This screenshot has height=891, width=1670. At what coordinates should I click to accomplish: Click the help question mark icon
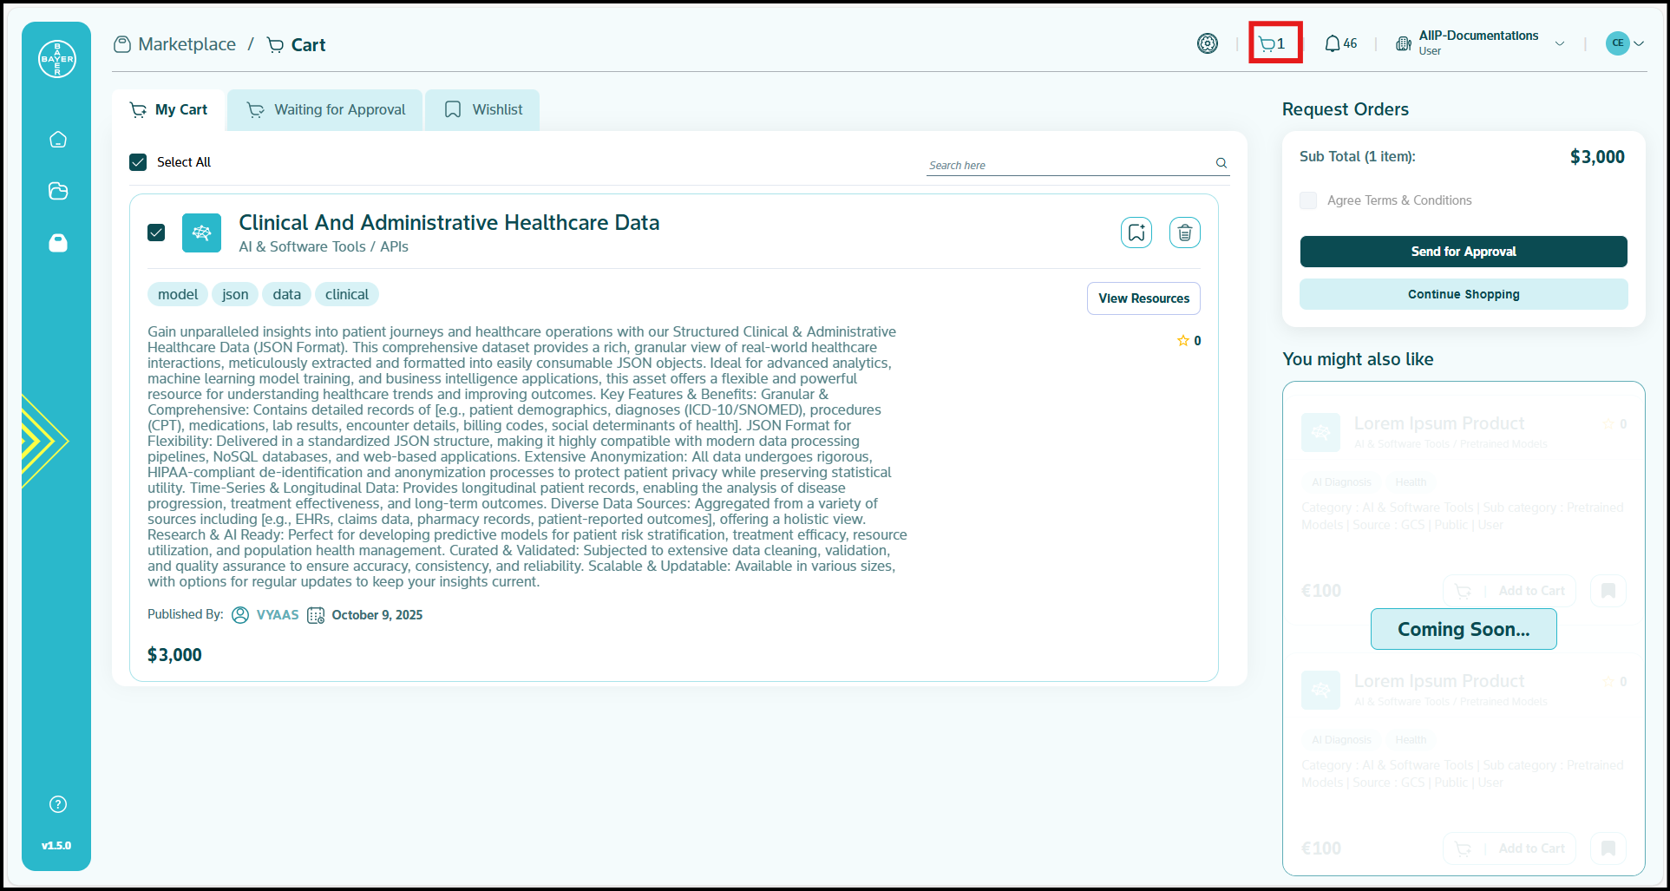[x=58, y=804]
